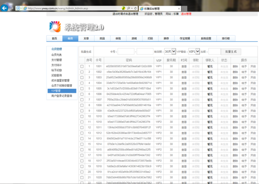Open a new tab beside 乐赚后台管理
259x184 pixels.
pyautogui.click(x=184, y=9)
